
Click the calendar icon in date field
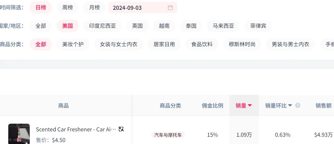coord(170,8)
